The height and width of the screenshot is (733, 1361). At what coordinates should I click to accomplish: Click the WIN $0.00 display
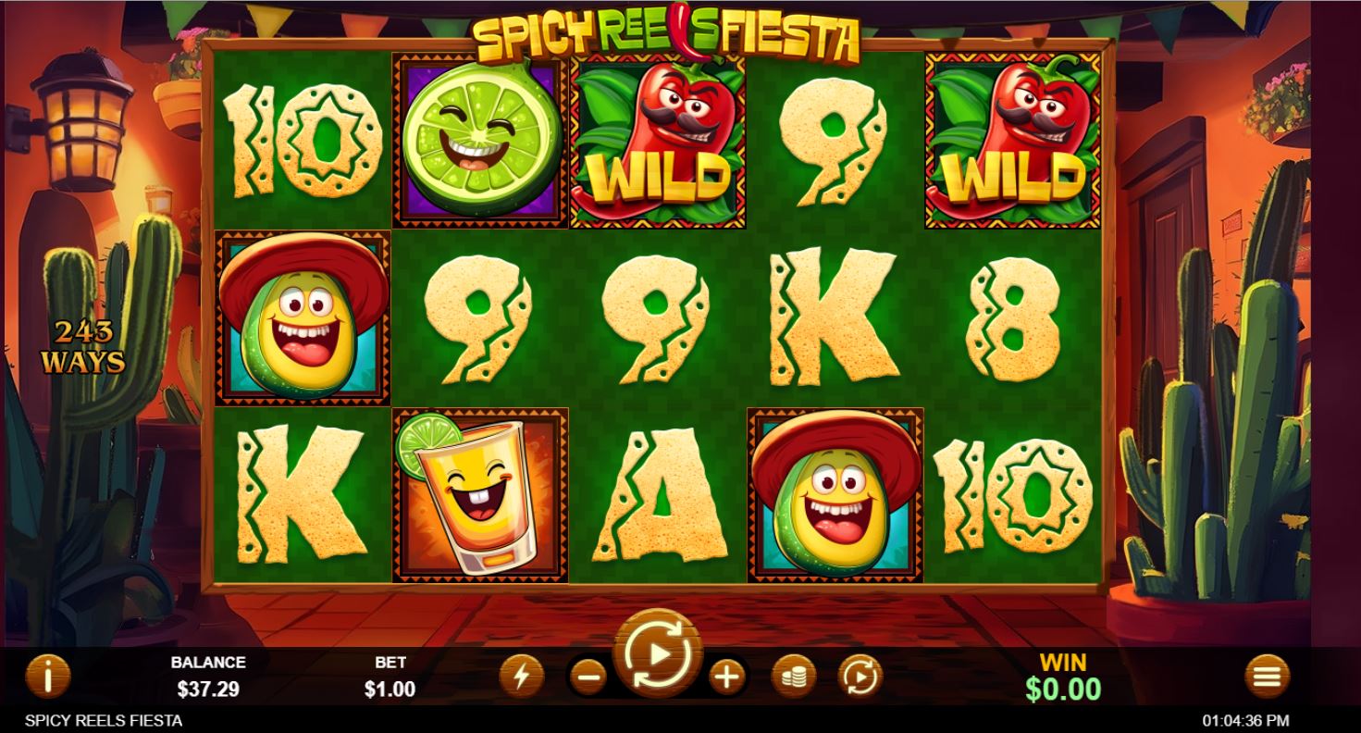[1063, 677]
